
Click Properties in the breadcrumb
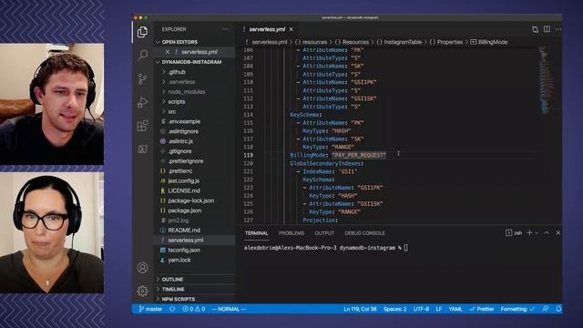pyautogui.click(x=449, y=42)
